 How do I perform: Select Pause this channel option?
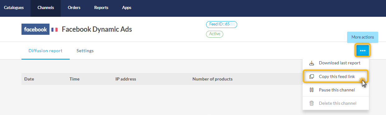[x=336, y=90]
